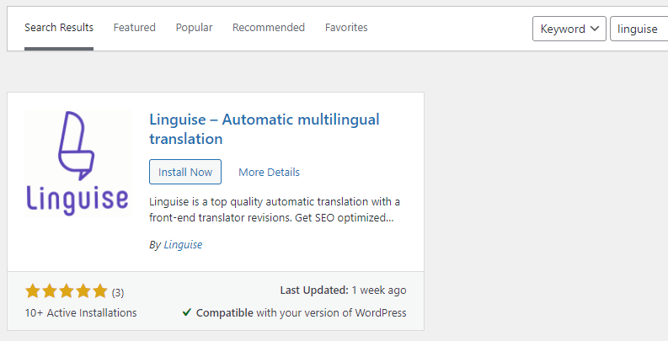
Task: Switch to the Popular tab
Action: click(x=194, y=28)
